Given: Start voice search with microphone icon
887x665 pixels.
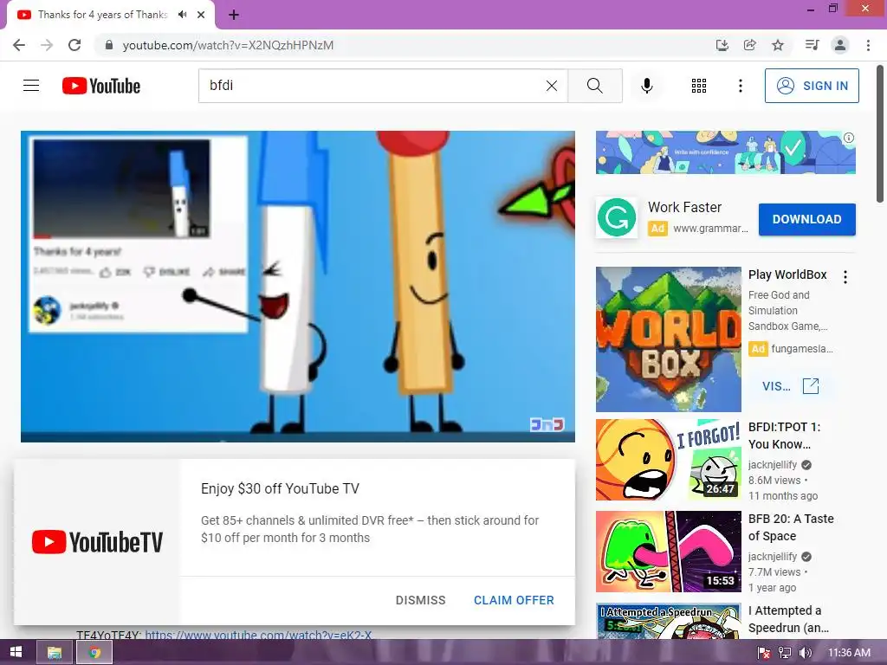Looking at the screenshot, I should 646,86.
